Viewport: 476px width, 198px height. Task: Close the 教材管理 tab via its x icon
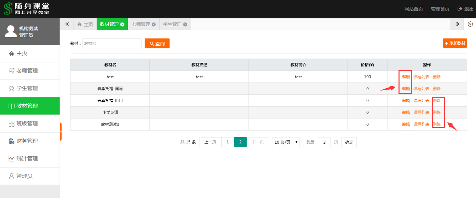[122, 24]
